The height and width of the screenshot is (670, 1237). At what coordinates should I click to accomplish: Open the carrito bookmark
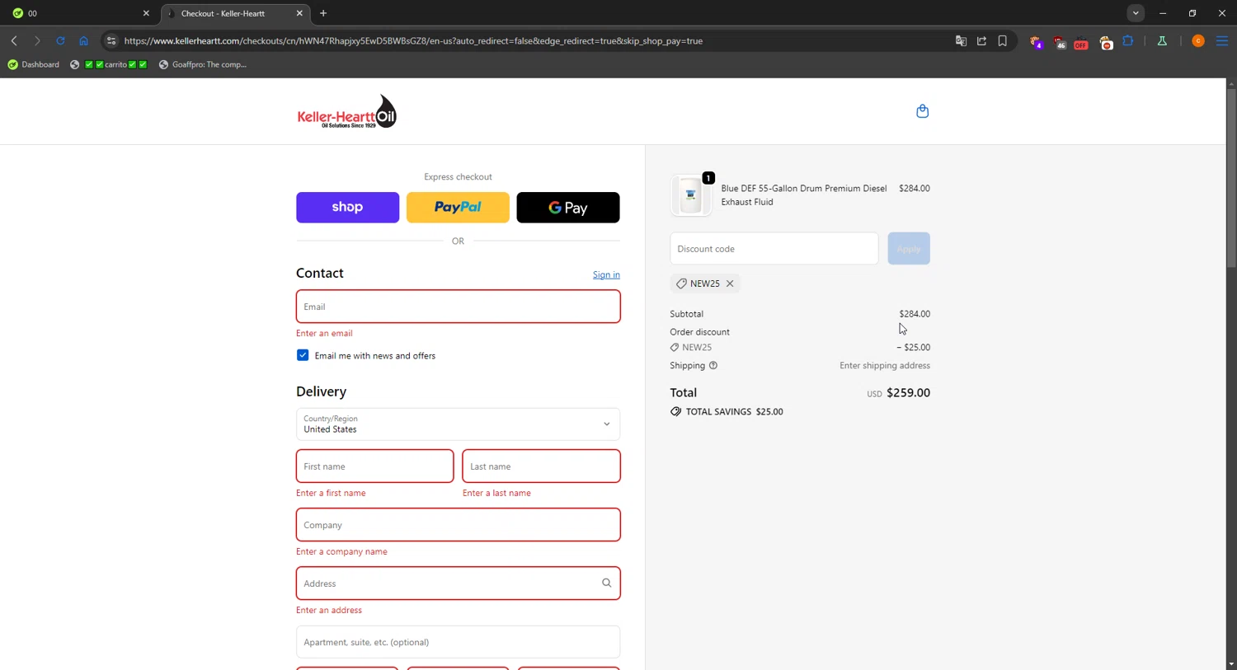click(109, 64)
